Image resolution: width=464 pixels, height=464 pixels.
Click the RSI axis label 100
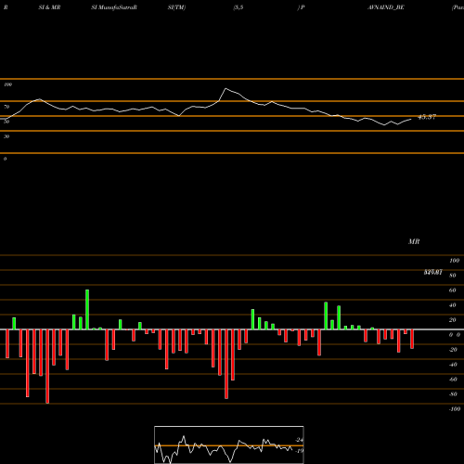7,84
